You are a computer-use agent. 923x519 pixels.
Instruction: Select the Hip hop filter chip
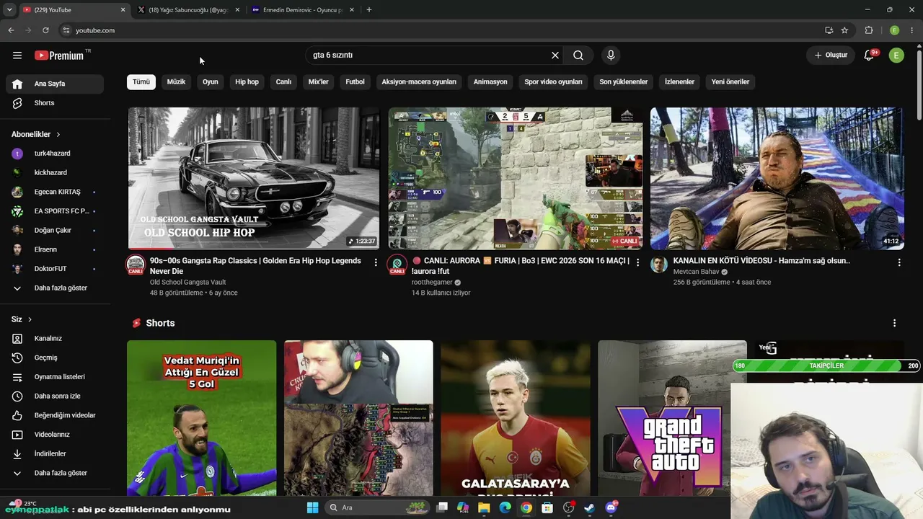point(247,82)
